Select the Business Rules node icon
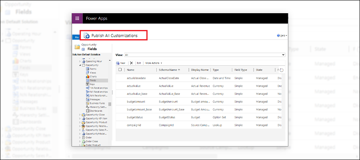This screenshot has height=160, width=360. pos(88,103)
